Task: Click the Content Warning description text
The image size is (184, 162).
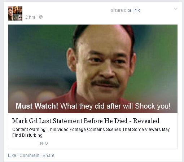Action: [x=91, y=132]
